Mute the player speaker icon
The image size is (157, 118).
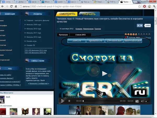142,101
